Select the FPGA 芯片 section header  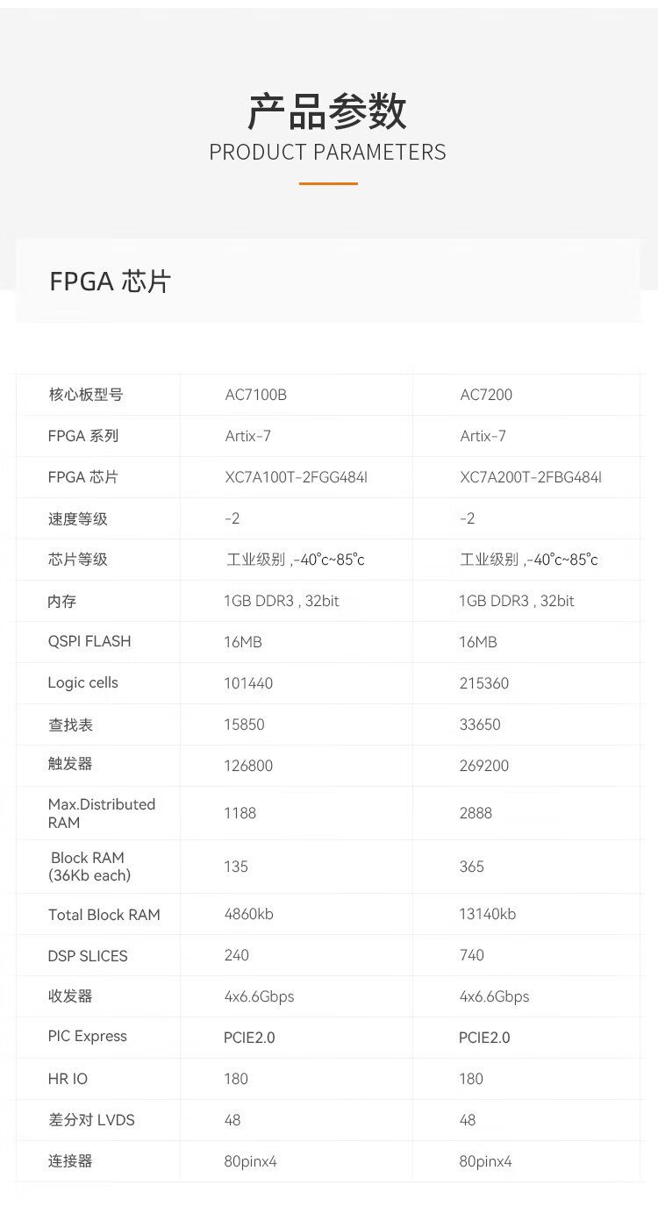[111, 282]
